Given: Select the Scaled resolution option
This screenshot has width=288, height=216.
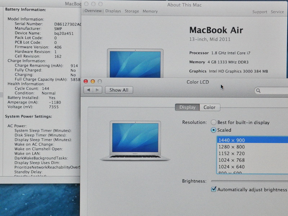Looking at the screenshot, I should click(213, 130).
